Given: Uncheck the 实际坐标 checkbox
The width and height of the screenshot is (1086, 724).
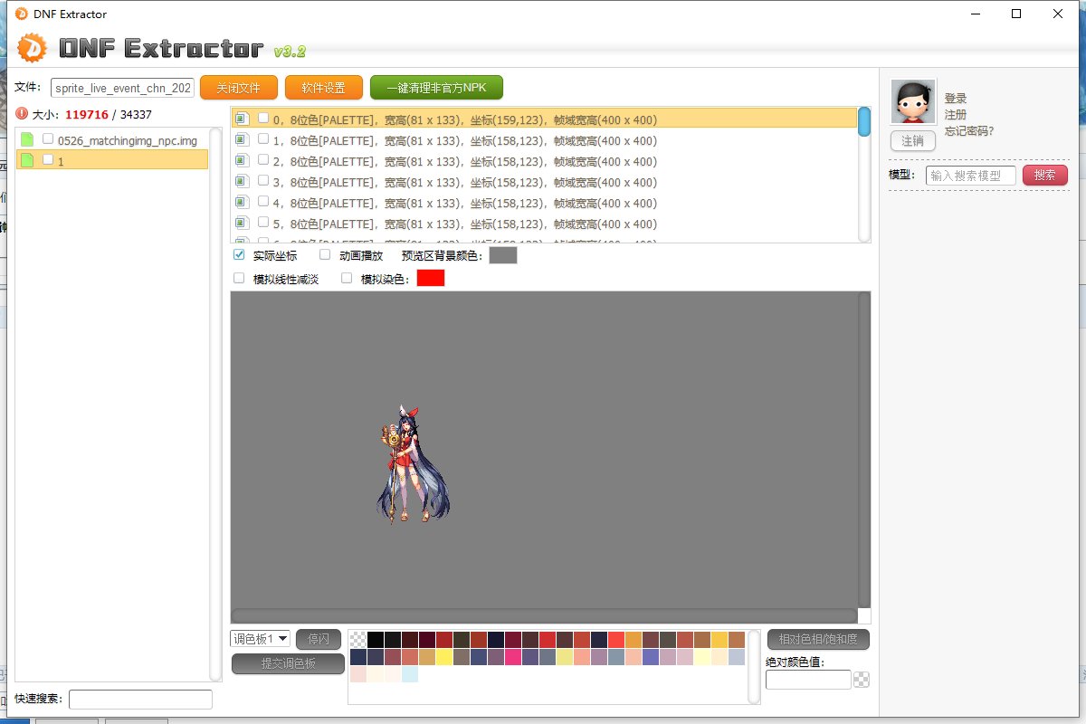Looking at the screenshot, I should [x=239, y=255].
